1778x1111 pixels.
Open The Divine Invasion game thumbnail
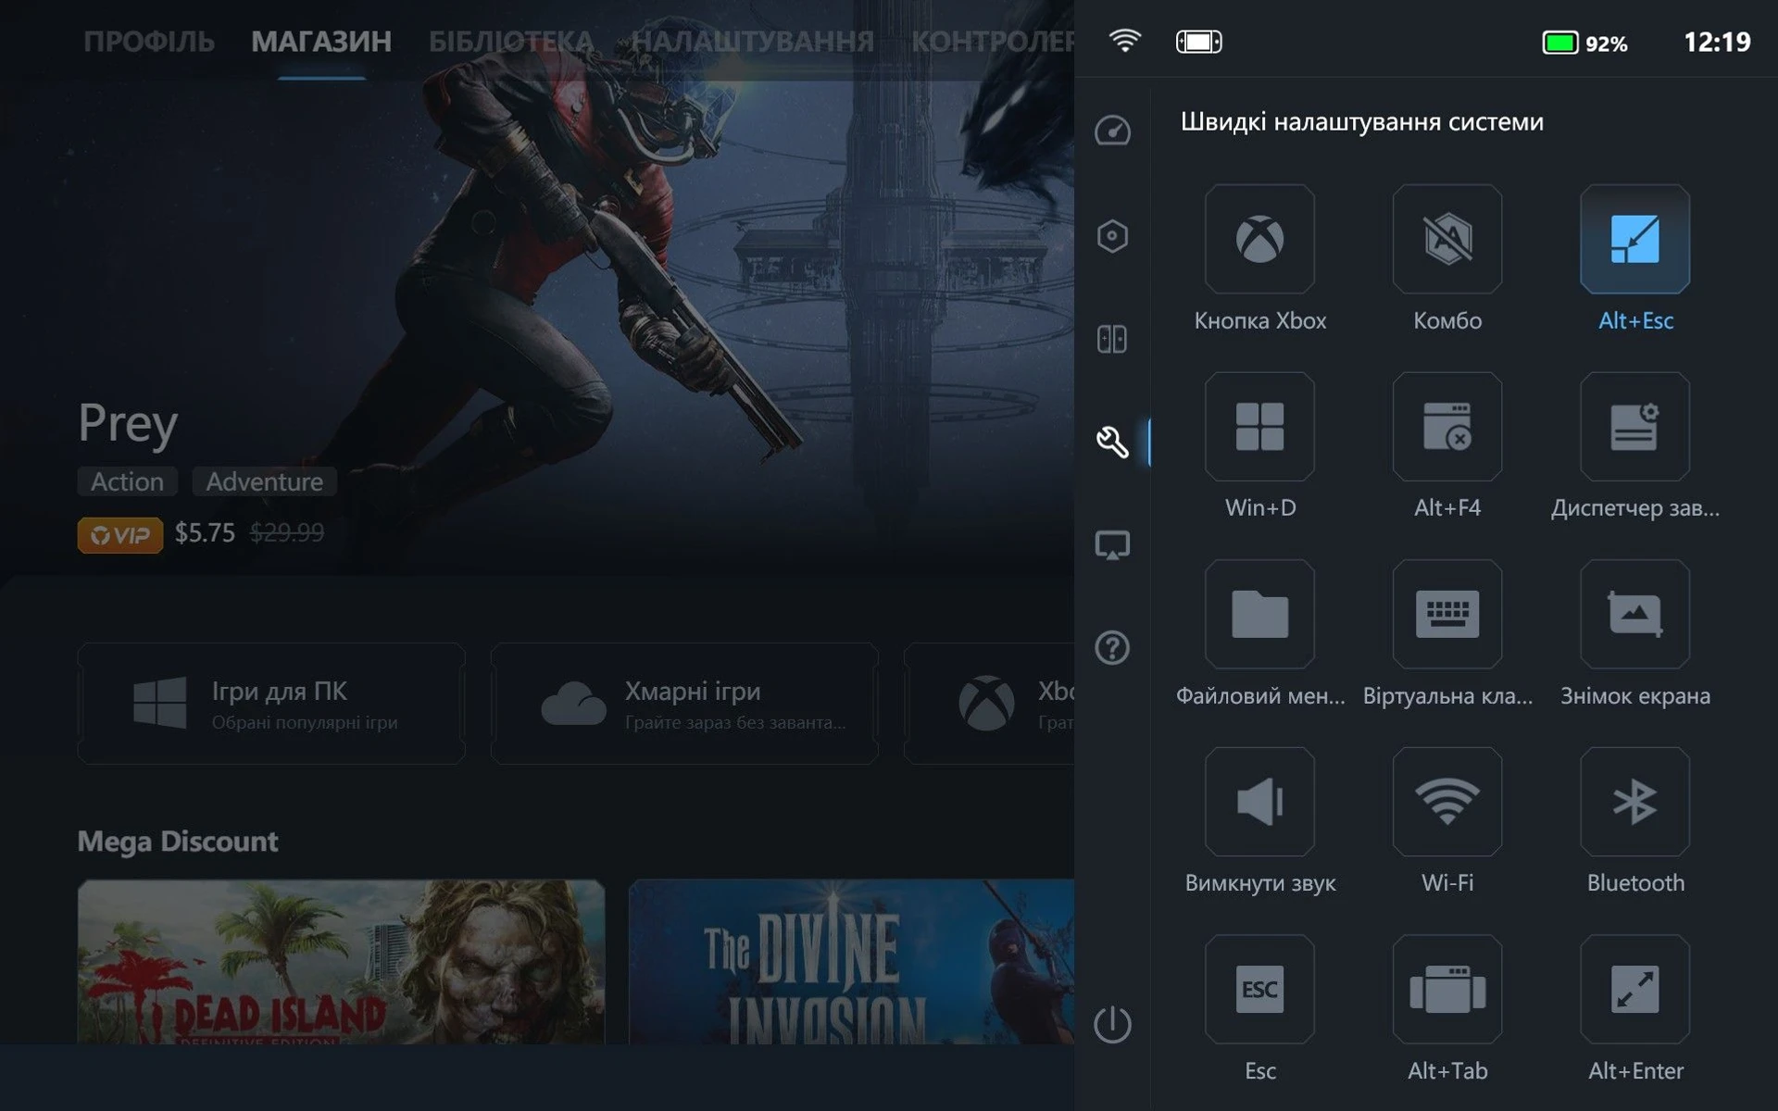(851, 962)
